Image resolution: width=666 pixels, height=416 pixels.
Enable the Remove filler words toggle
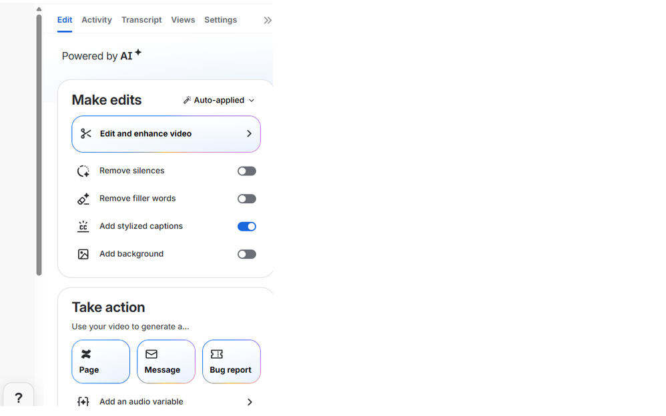tap(247, 199)
